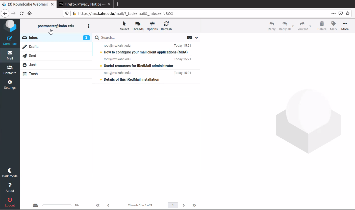Open the folder actions three-dot menu
The image size is (355, 210).
[x=89, y=26]
